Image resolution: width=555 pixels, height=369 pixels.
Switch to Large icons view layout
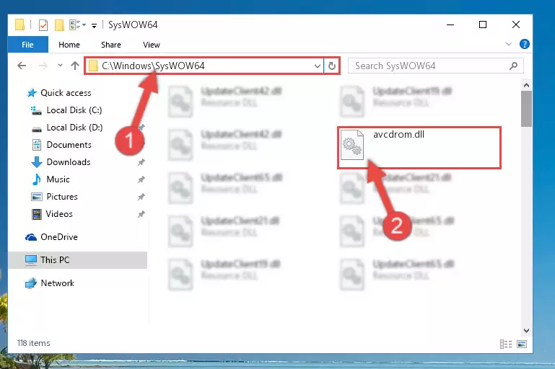tap(522, 344)
